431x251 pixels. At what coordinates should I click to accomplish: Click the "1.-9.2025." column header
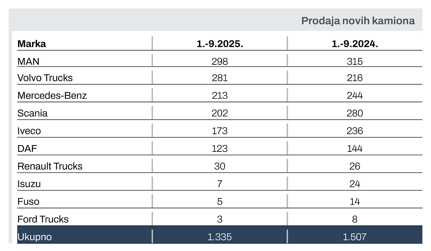(x=220, y=44)
